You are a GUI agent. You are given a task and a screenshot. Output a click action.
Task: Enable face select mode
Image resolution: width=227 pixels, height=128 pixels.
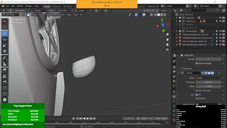[28, 15]
